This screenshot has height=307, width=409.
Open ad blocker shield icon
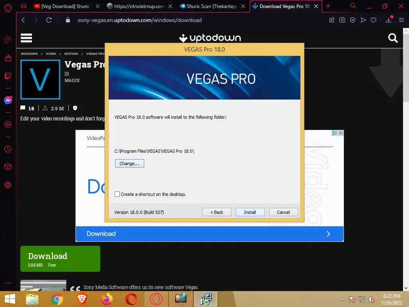353,20
